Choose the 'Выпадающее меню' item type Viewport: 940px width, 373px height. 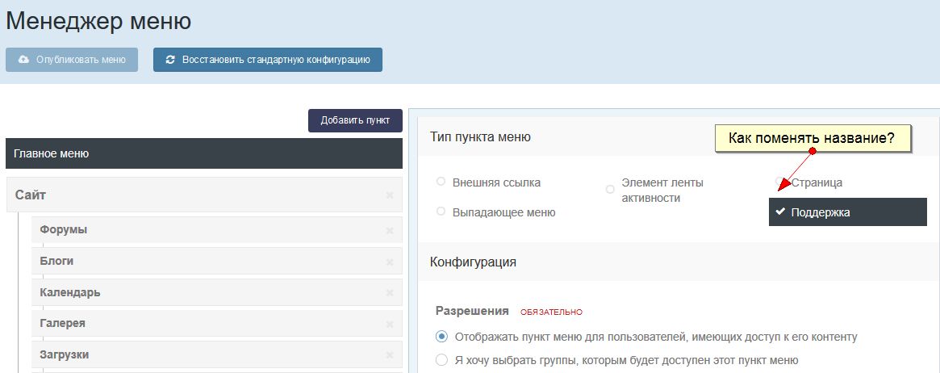point(441,212)
